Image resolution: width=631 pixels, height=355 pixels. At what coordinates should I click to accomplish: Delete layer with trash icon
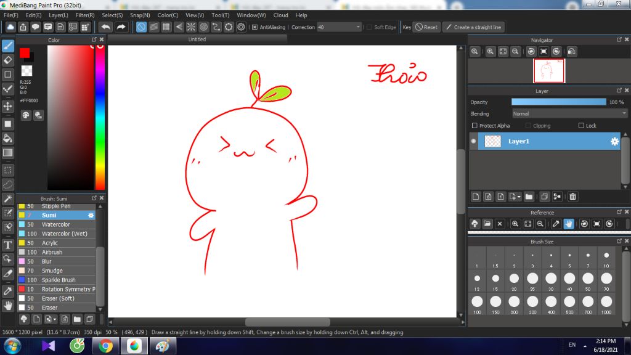pos(572,197)
